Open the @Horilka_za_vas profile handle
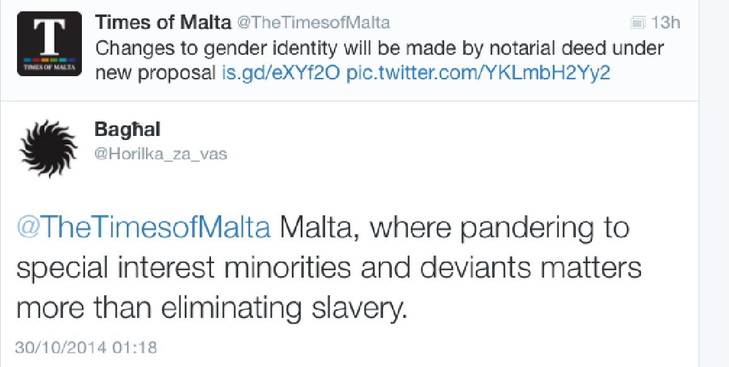 pyautogui.click(x=160, y=154)
